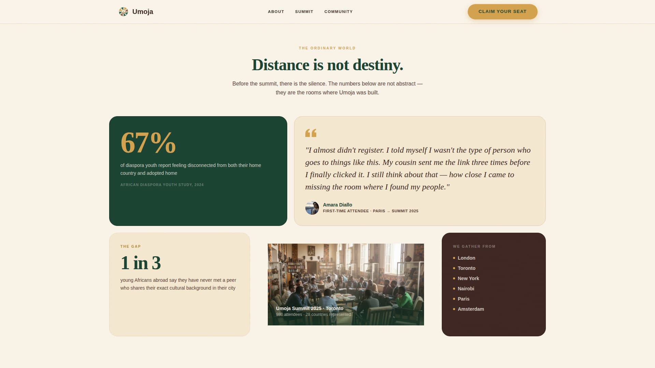This screenshot has height=368, width=655.
Task: Click the CLAIM YOUR SEAT button
Action: (x=502, y=11)
